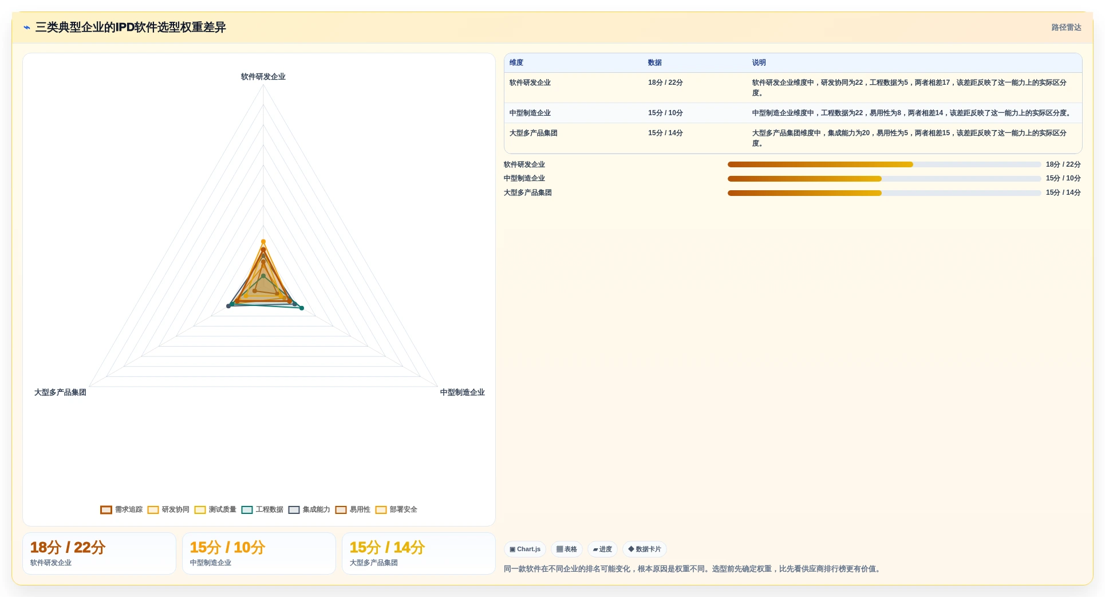Click the 进度 tag chip
The height and width of the screenshot is (597, 1105).
pyautogui.click(x=602, y=549)
